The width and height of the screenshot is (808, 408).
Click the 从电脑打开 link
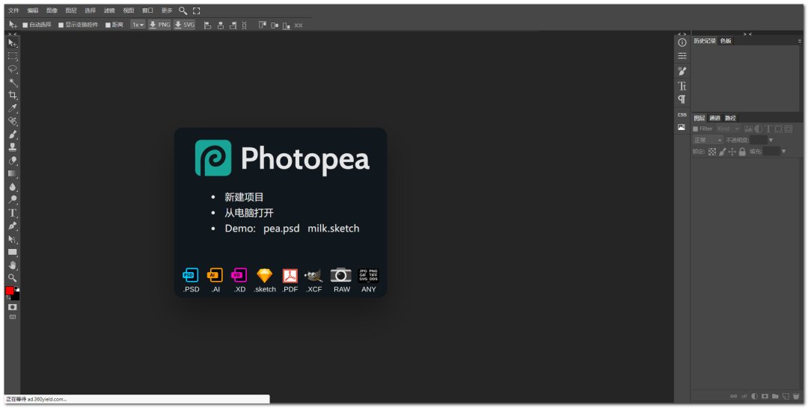point(249,213)
